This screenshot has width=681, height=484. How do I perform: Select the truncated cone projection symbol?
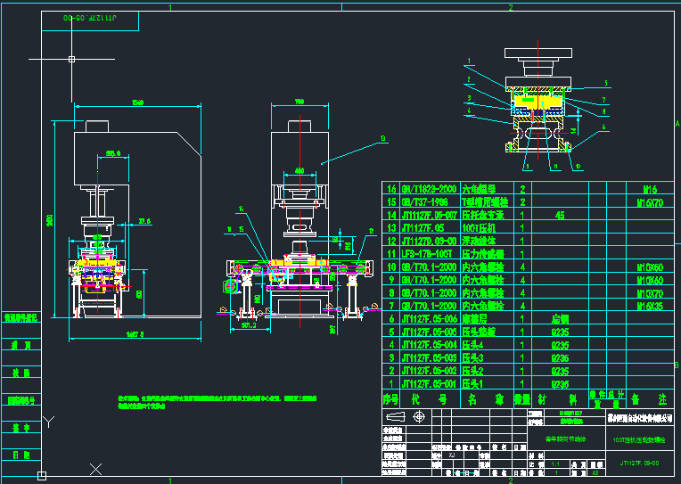(x=393, y=415)
